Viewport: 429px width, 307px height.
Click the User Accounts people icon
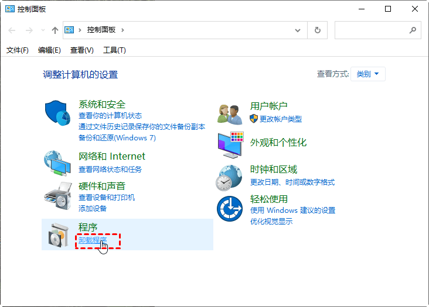(x=230, y=115)
